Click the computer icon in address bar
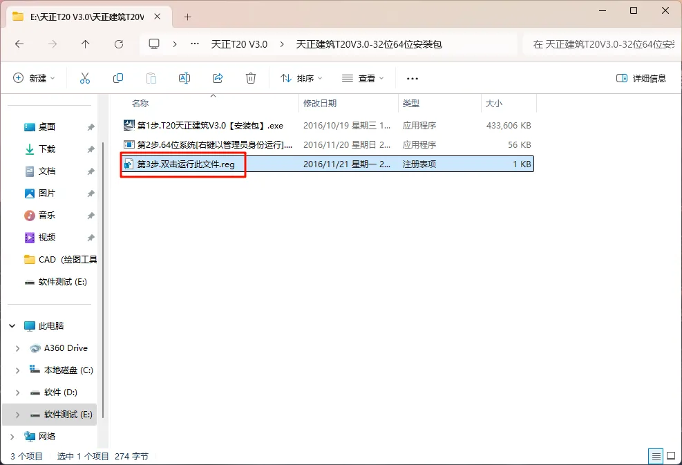The image size is (682, 465). (x=154, y=44)
